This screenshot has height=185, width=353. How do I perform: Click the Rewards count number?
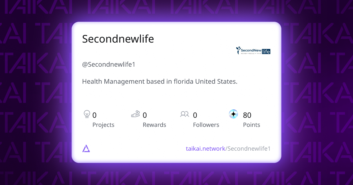tap(145, 115)
